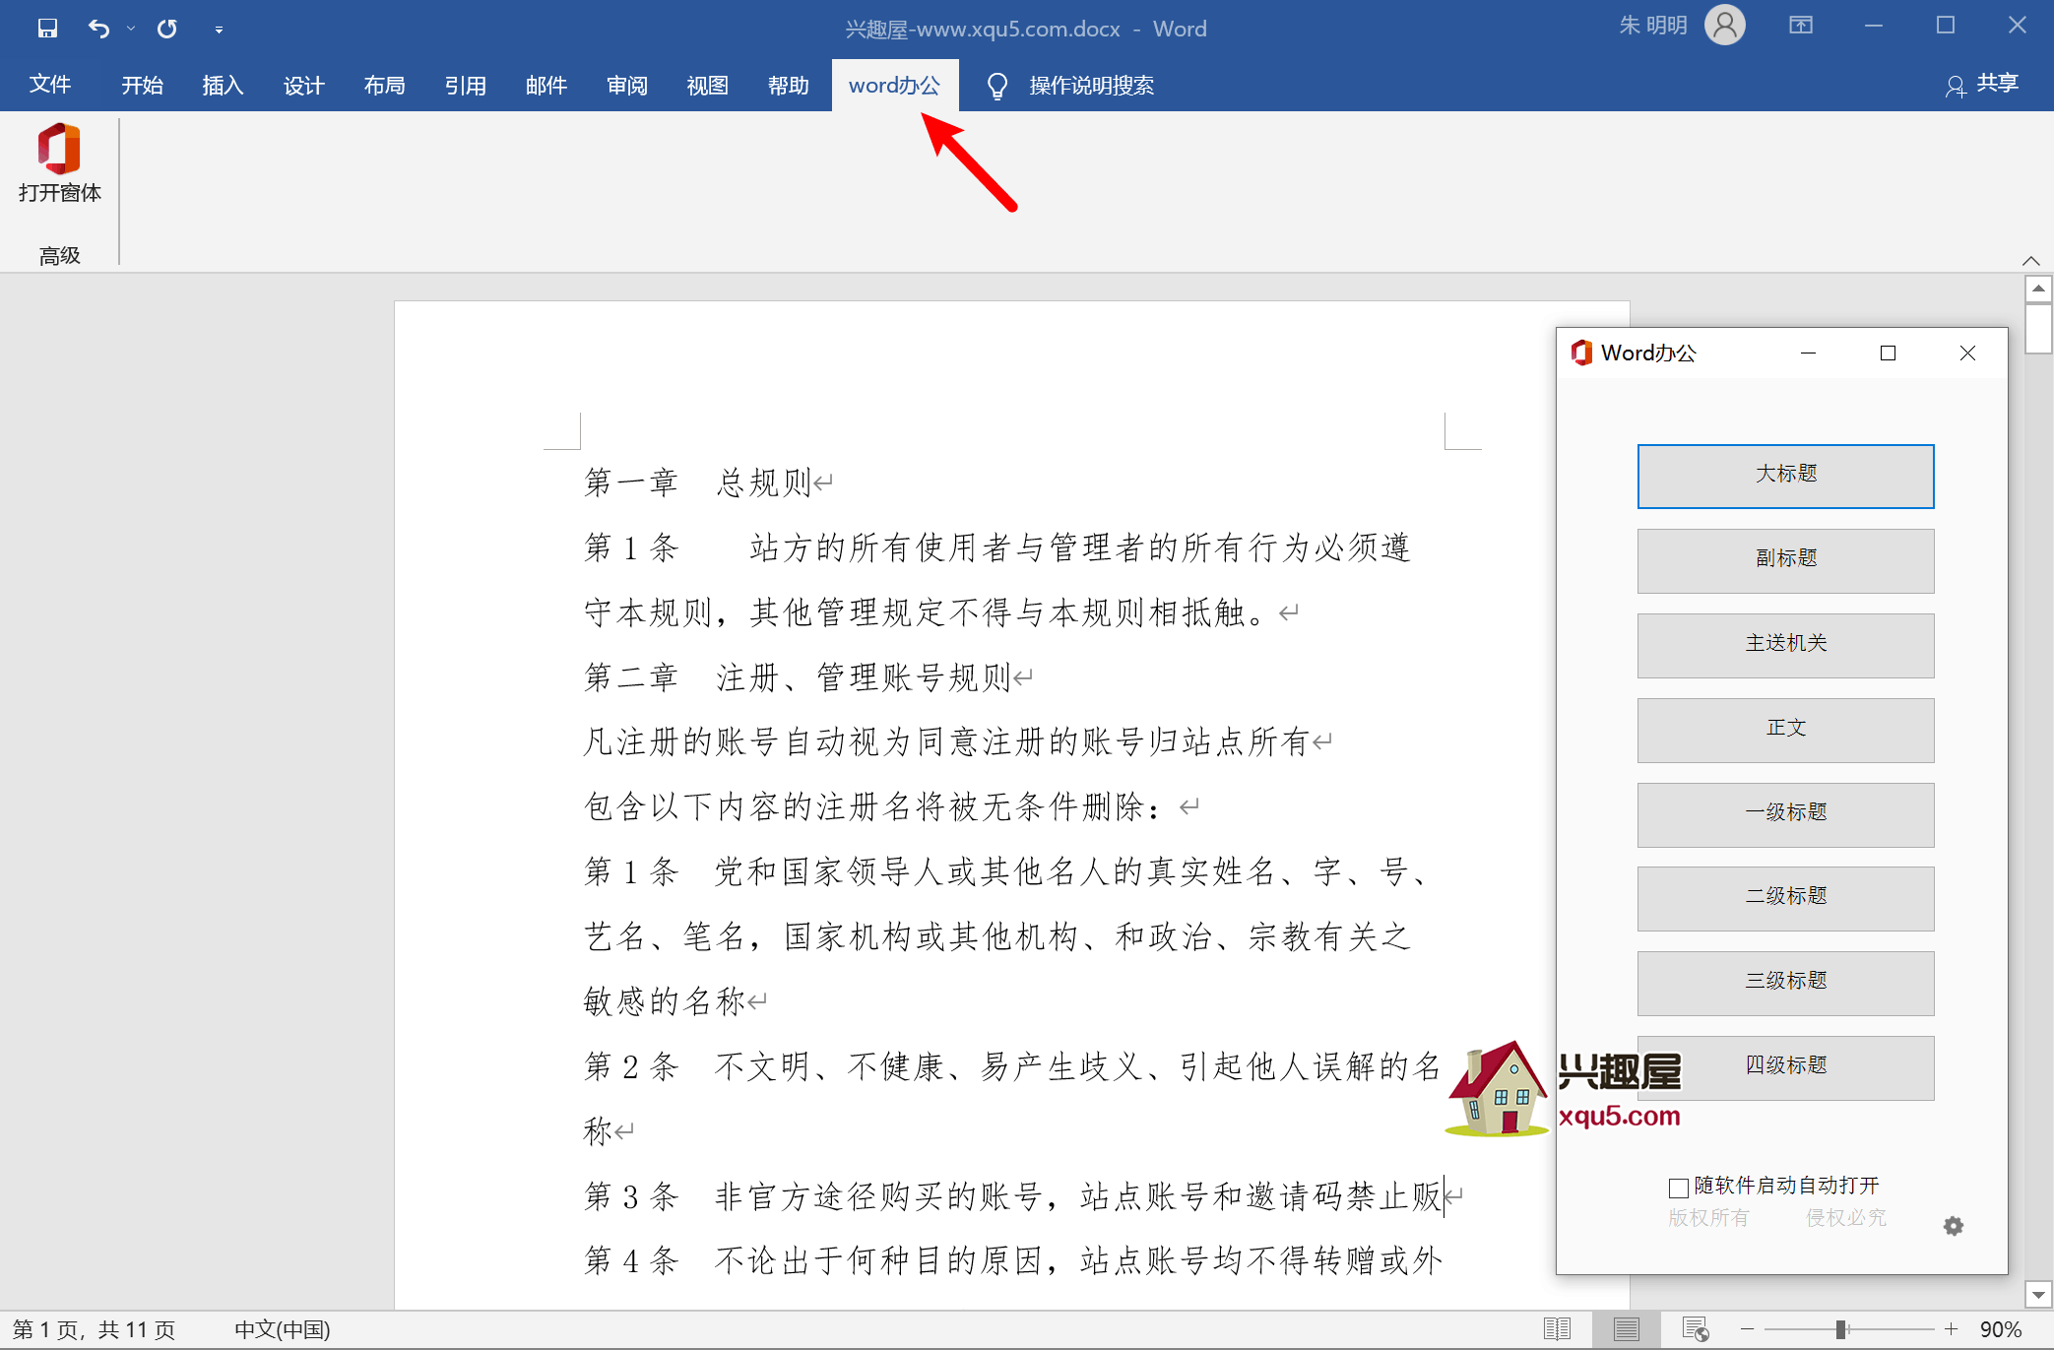Apply 二级标题 heading style
Image resolution: width=2054 pixels, height=1350 pixels.
[x=1785, y=899]
